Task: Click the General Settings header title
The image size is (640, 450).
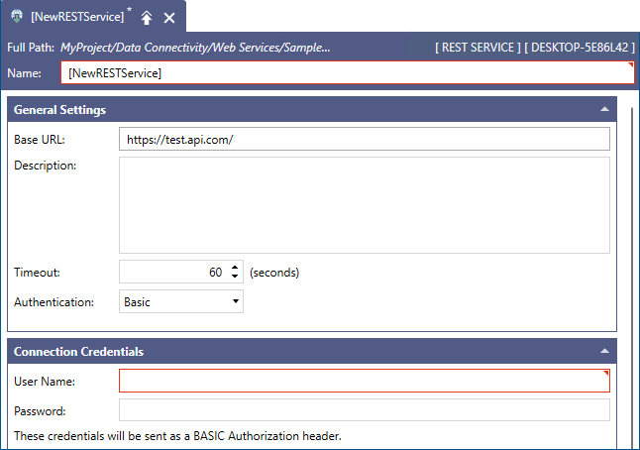Action: (x=60, y=109)
